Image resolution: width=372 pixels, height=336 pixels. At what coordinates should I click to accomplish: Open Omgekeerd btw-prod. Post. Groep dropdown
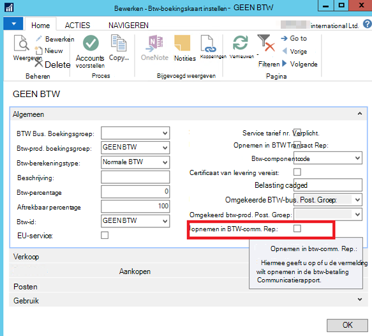coord(357,215)
